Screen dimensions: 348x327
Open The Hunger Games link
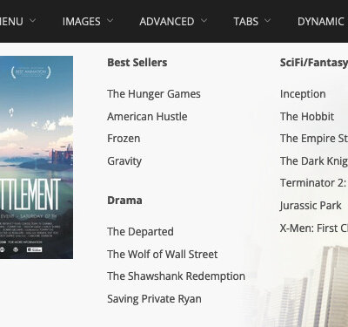(x=154, y=94)
